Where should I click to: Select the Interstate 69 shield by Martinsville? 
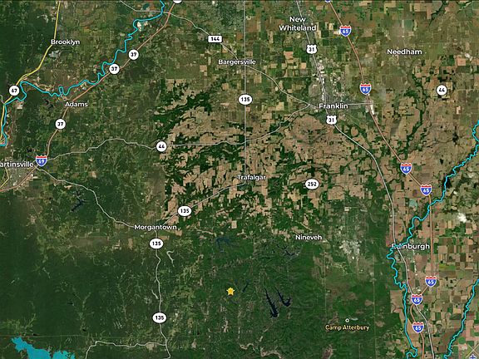[x=42, y=160]
